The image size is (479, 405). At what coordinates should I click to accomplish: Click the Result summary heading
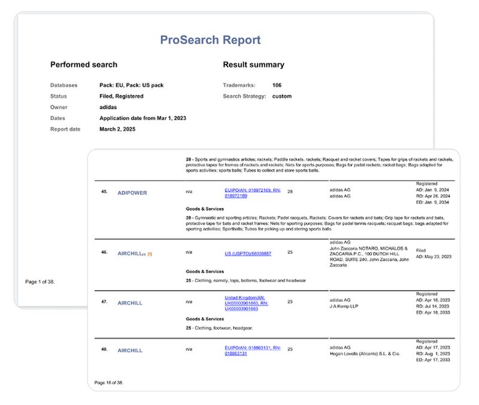253,65
